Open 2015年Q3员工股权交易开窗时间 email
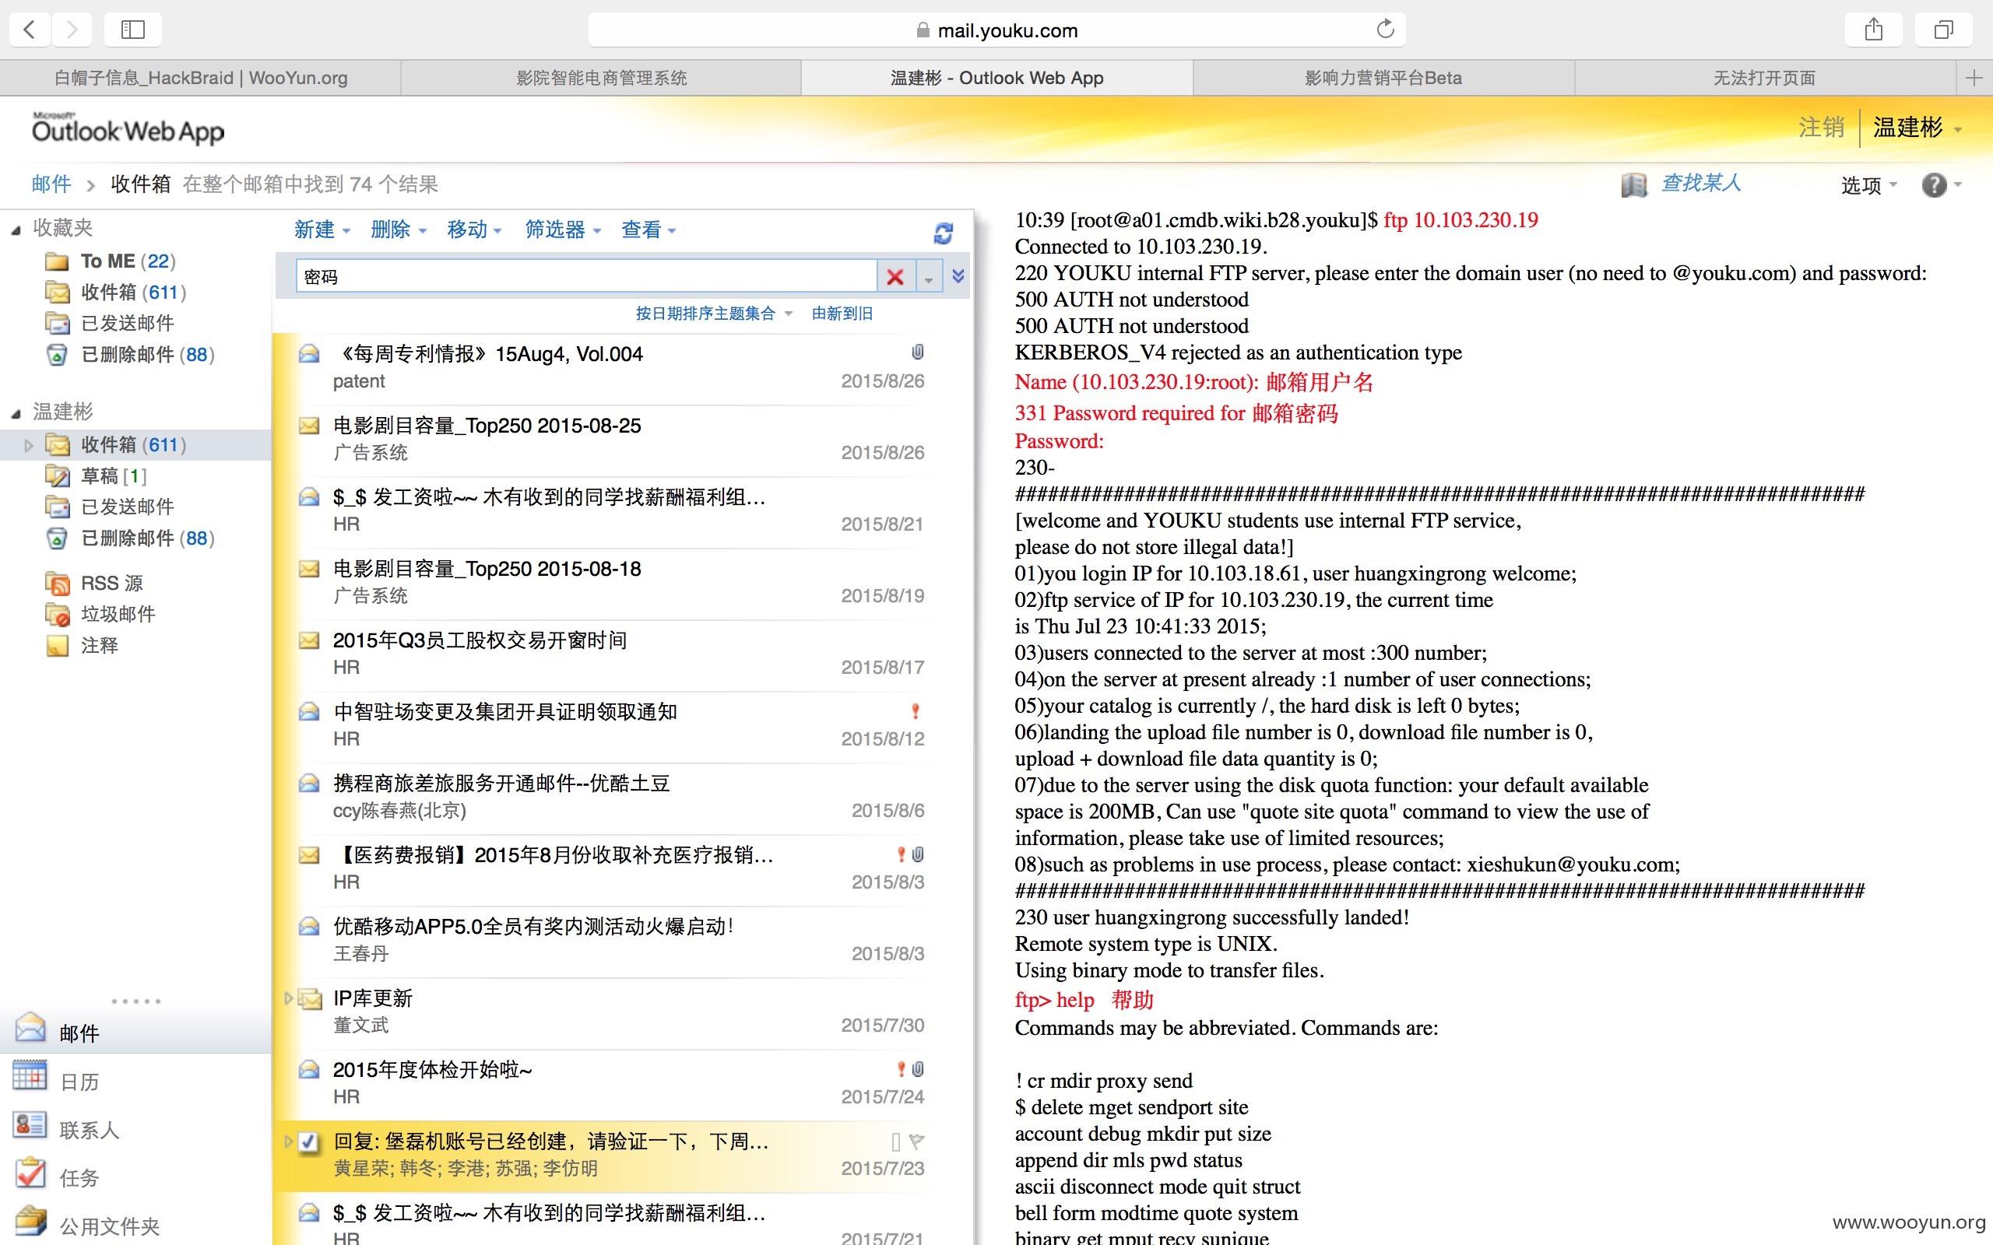Viewport: 1993px width, 1245px height. coord(611,654)
